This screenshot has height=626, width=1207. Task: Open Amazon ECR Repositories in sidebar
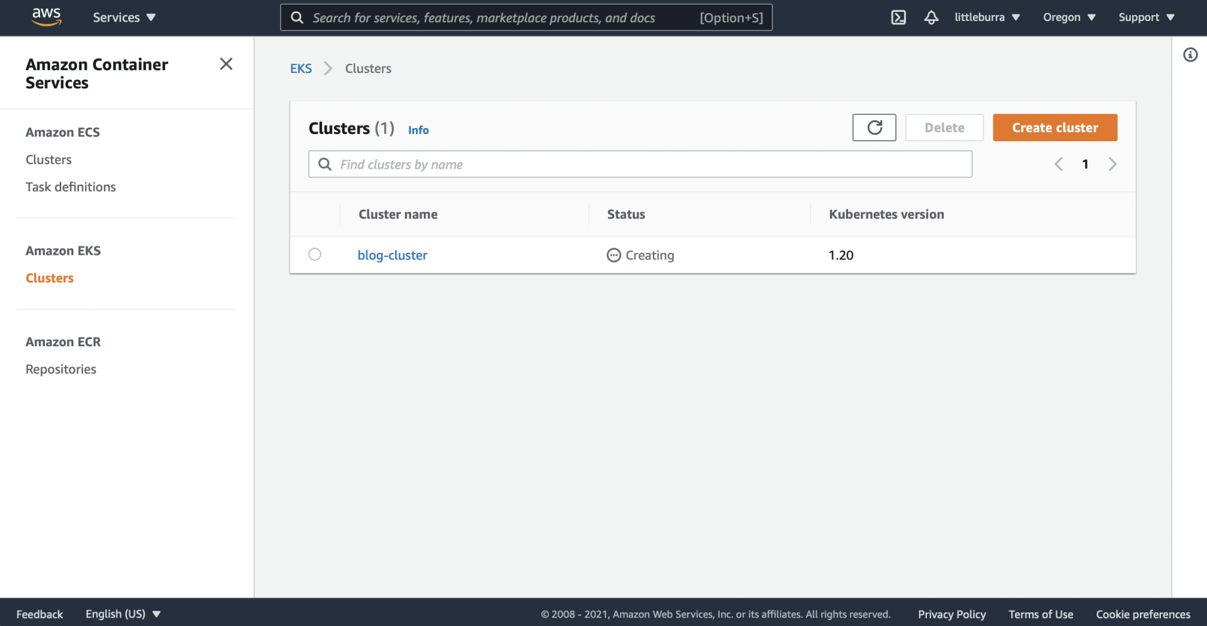tap(60, 369)
